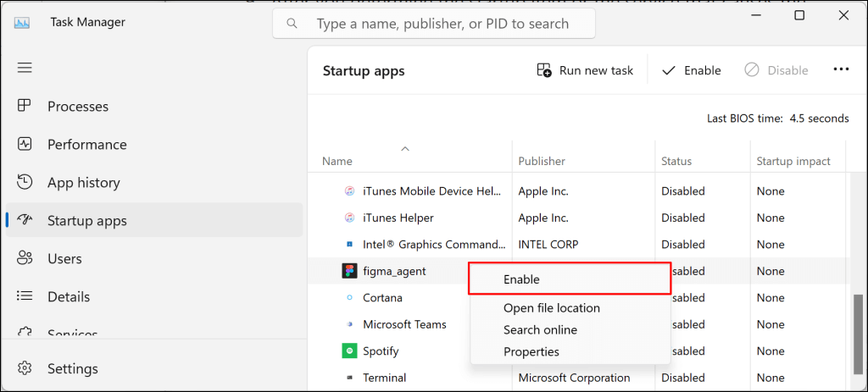Viewport: 868px width, 392px height.
Task: Click the Run new task button
Action: pos(585,70)
